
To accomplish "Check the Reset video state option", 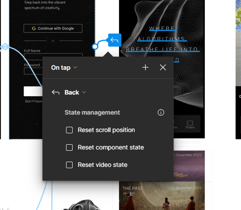I will click(x=69, y=165).
